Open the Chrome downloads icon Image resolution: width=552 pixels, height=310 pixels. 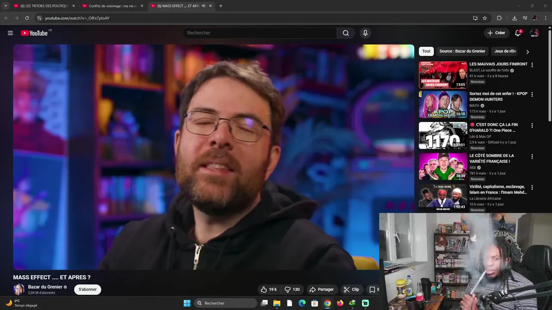coord(514,18)
